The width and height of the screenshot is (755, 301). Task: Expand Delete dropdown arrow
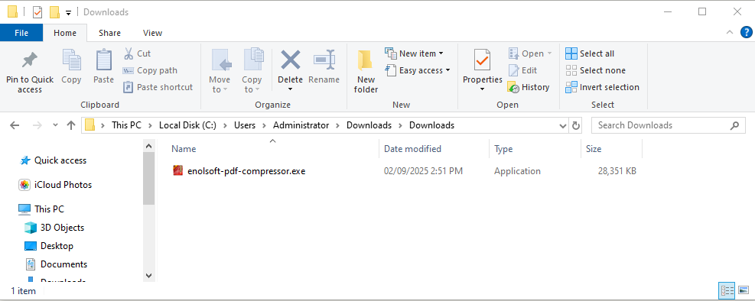click(291, 89)
